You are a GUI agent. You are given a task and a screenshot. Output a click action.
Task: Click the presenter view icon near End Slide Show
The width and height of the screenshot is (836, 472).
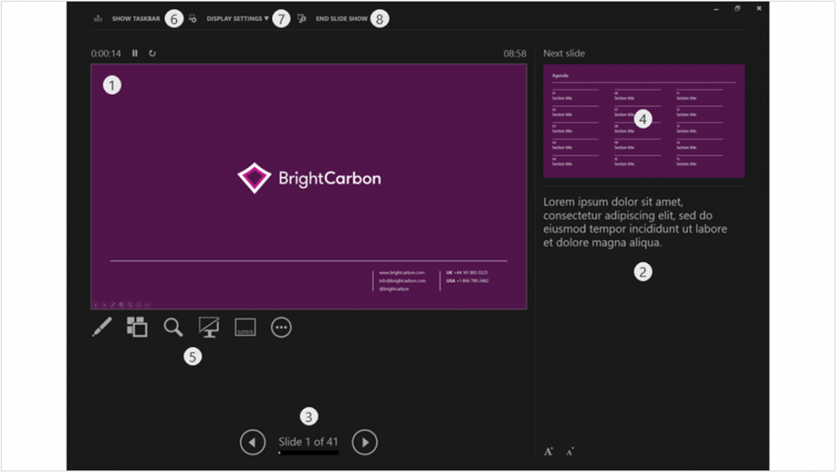(x=301, y=18)
